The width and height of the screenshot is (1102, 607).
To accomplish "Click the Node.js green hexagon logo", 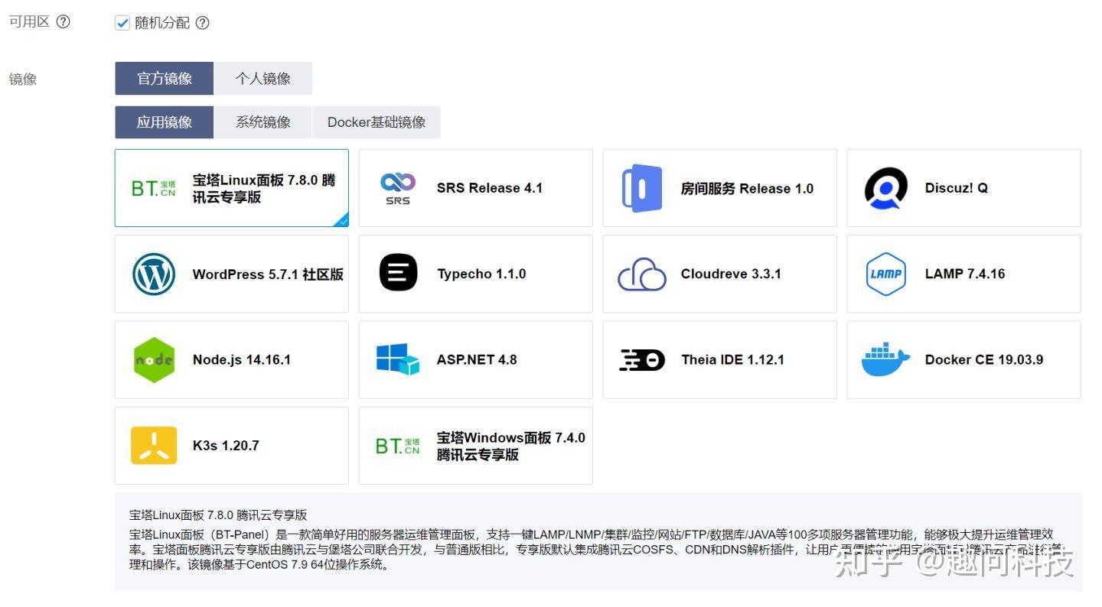I will pos(154,359).
